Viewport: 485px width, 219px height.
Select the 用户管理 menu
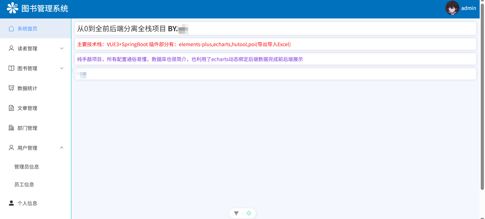click(36, 148)
